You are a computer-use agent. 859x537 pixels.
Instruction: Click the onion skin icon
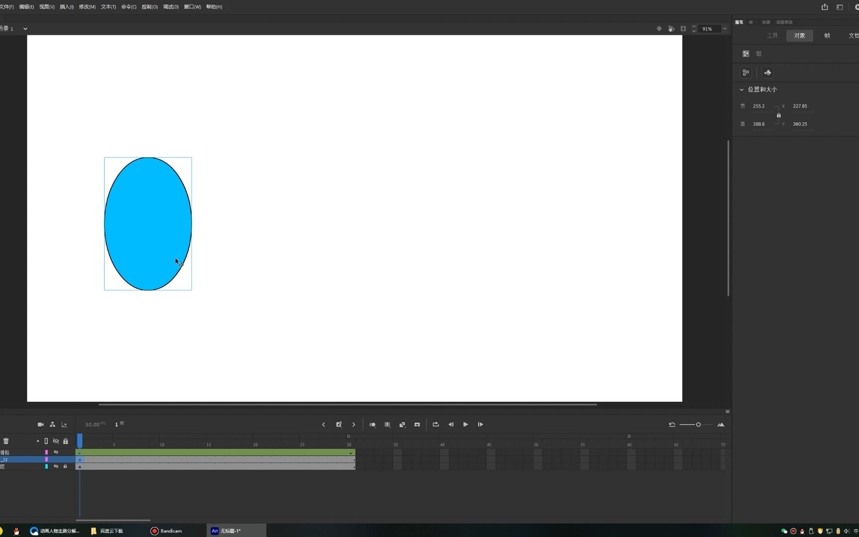click(372, 425)
